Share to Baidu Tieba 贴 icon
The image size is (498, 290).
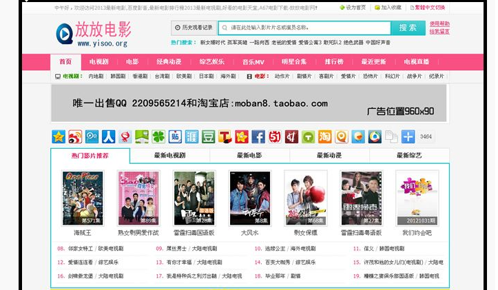pos(175,136)
